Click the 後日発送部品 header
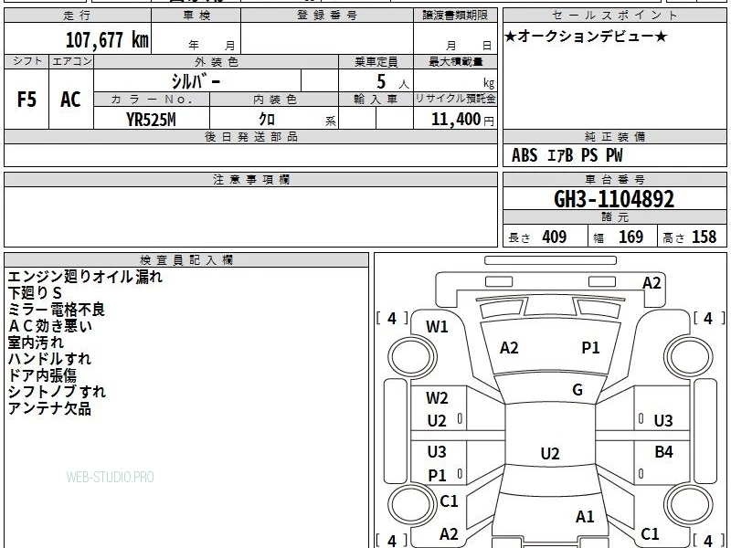731x548 pixels. click(x=250, y=137)
